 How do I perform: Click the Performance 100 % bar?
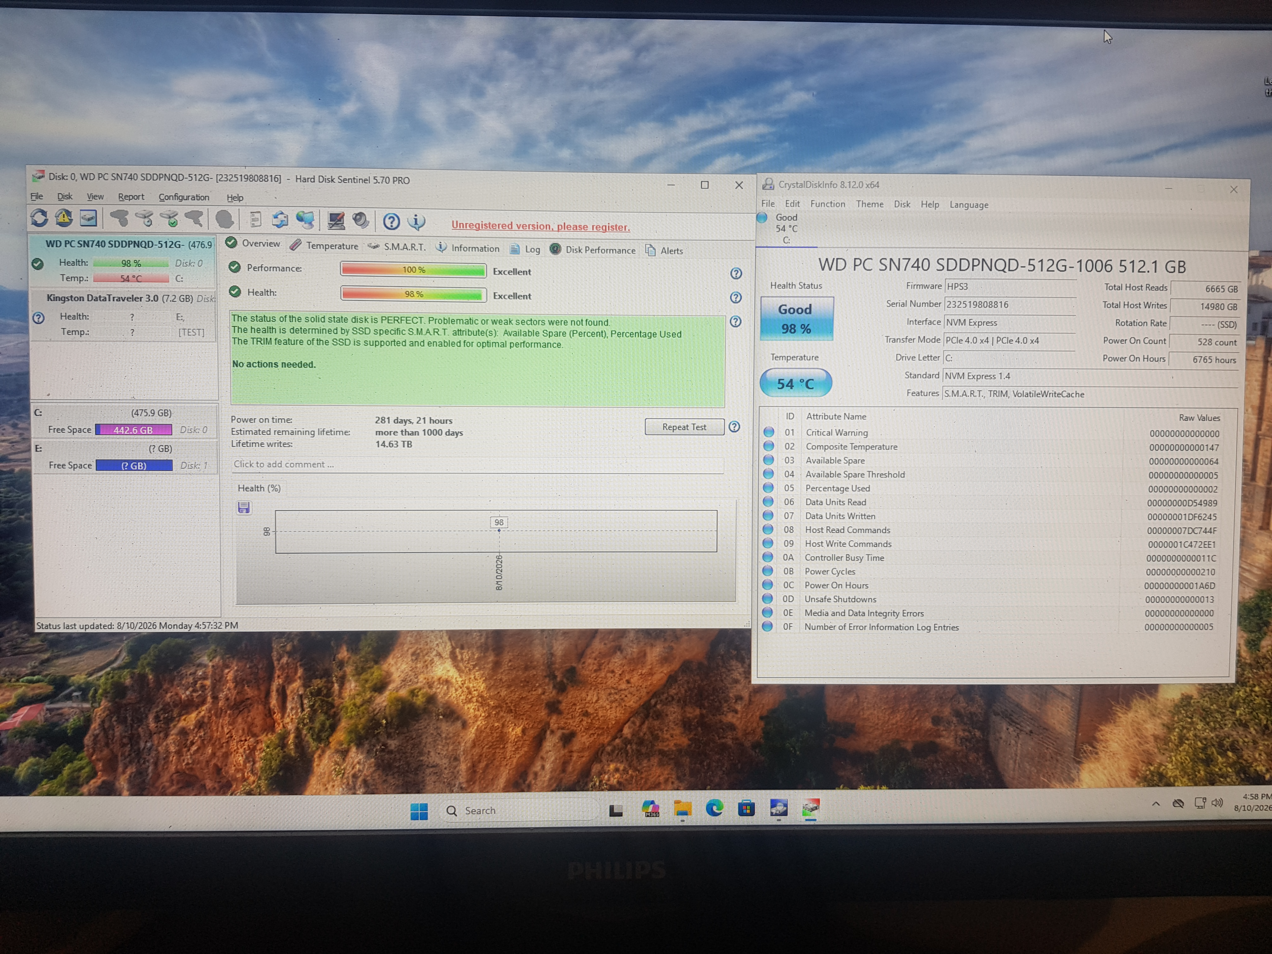[x=414, y=270]
